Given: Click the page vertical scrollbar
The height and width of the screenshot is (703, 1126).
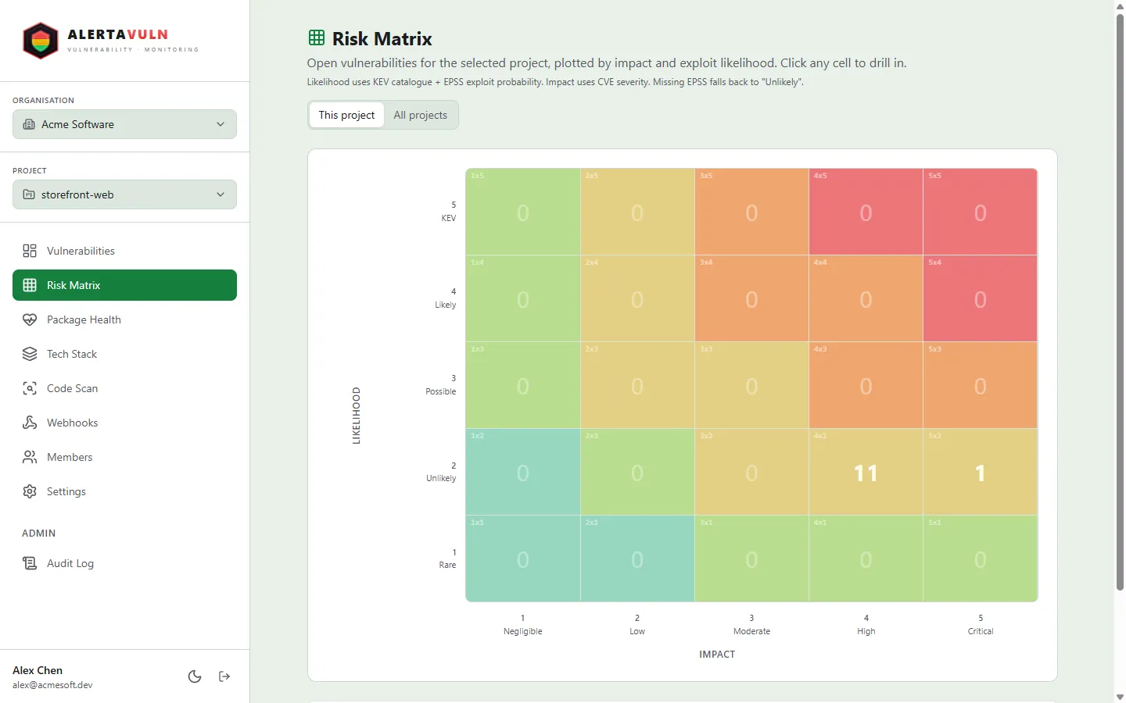Looking at the screenshot, I should [x=1120, y=301].
